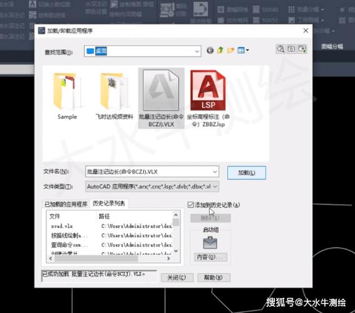Create a new folder in dialog
The height and width of the screenshot is (313, 355).
(x=230, y=50)
